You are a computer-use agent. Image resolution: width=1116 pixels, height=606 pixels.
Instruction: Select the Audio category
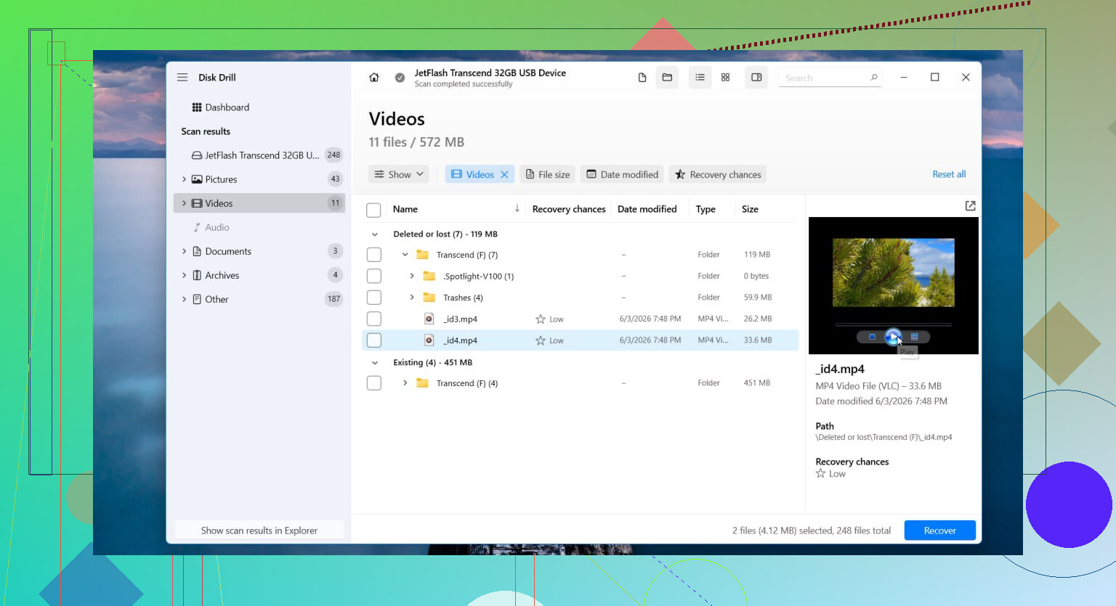pos(259,227)
